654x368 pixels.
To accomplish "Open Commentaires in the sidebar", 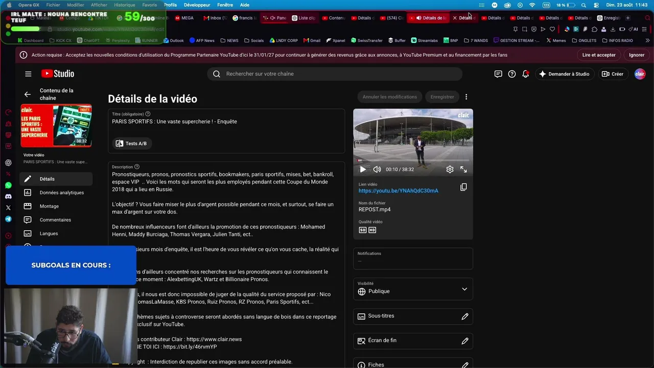I will pos(56,220).
